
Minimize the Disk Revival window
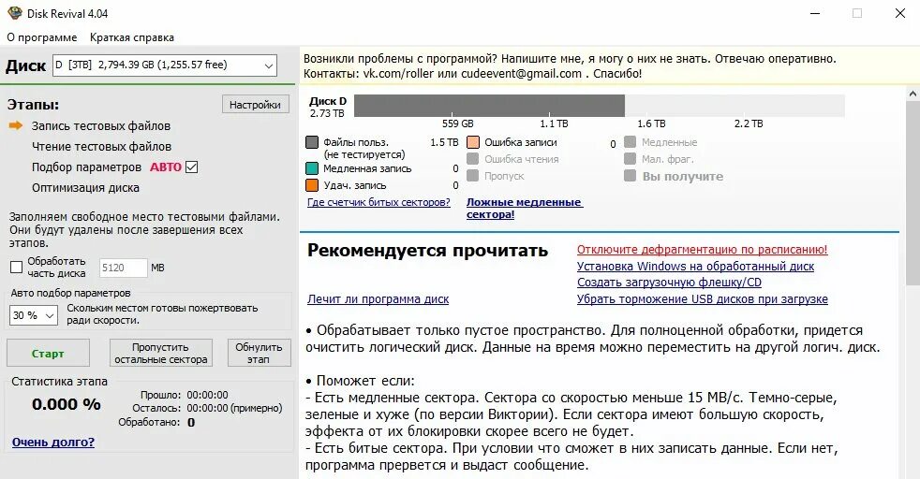(815, 13)
